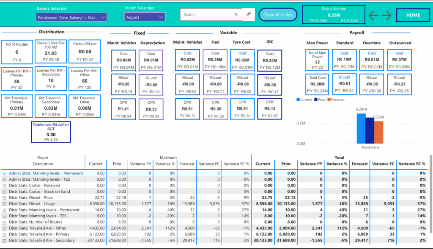The height and width of the screenshot is (249, 433).
Task: Open the Bakery Selection dropdown
Action: pos(71,17)
